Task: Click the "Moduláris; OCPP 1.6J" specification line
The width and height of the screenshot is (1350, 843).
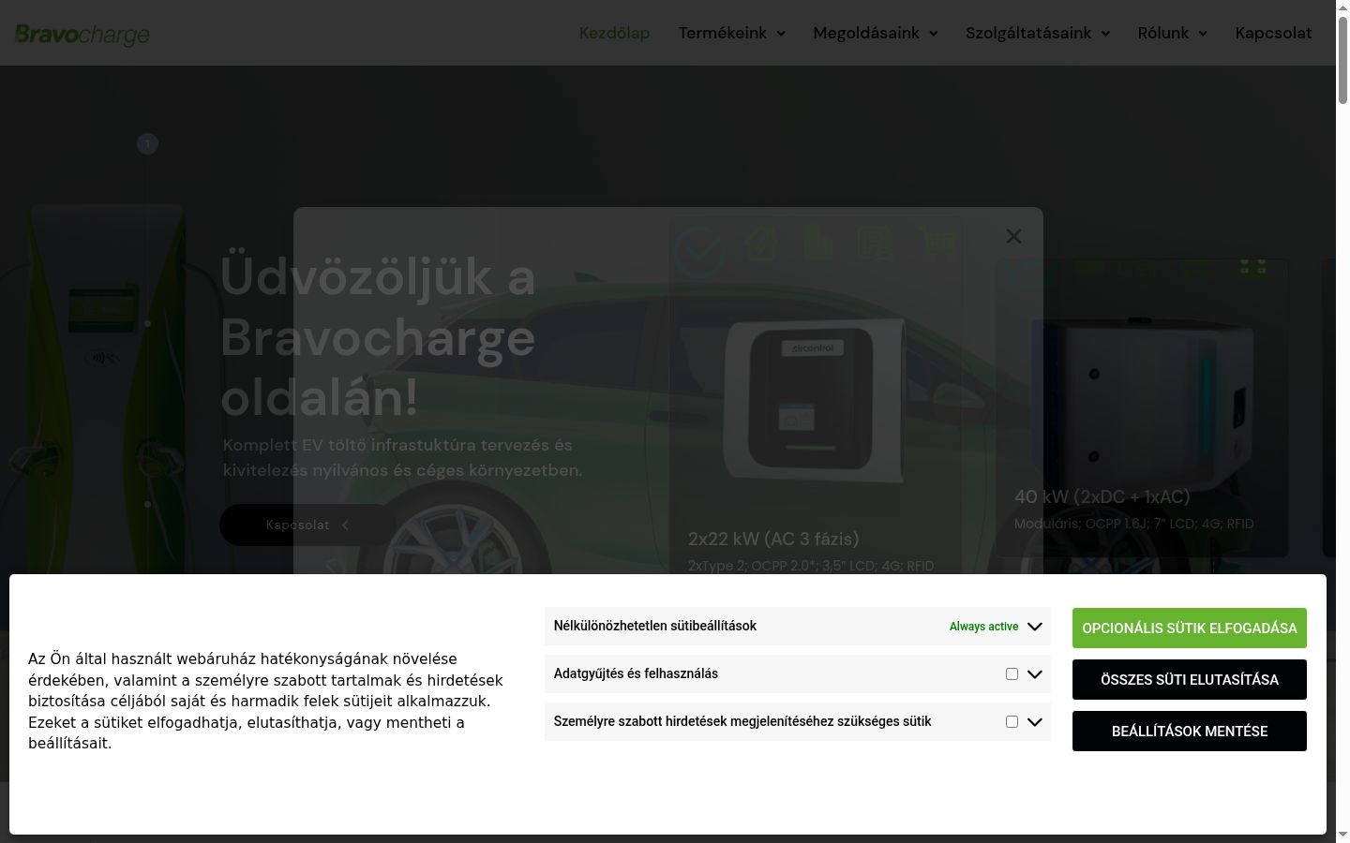Action: pos(1133,524)
